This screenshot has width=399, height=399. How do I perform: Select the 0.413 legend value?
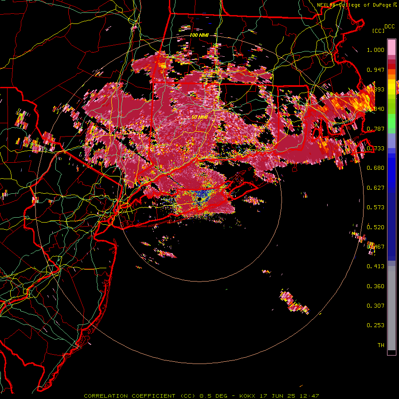click(x=376, y=266)
